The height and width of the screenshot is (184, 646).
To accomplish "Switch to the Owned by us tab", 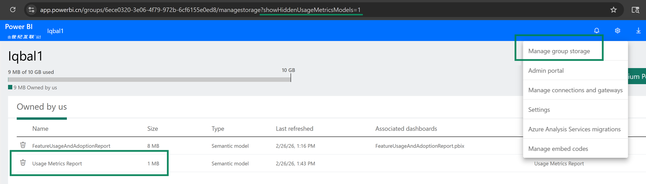I will 42,107.
